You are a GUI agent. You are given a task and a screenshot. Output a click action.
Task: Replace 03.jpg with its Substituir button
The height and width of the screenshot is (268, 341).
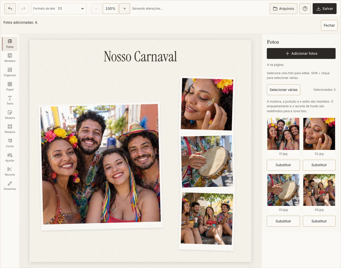click(283, 221)
